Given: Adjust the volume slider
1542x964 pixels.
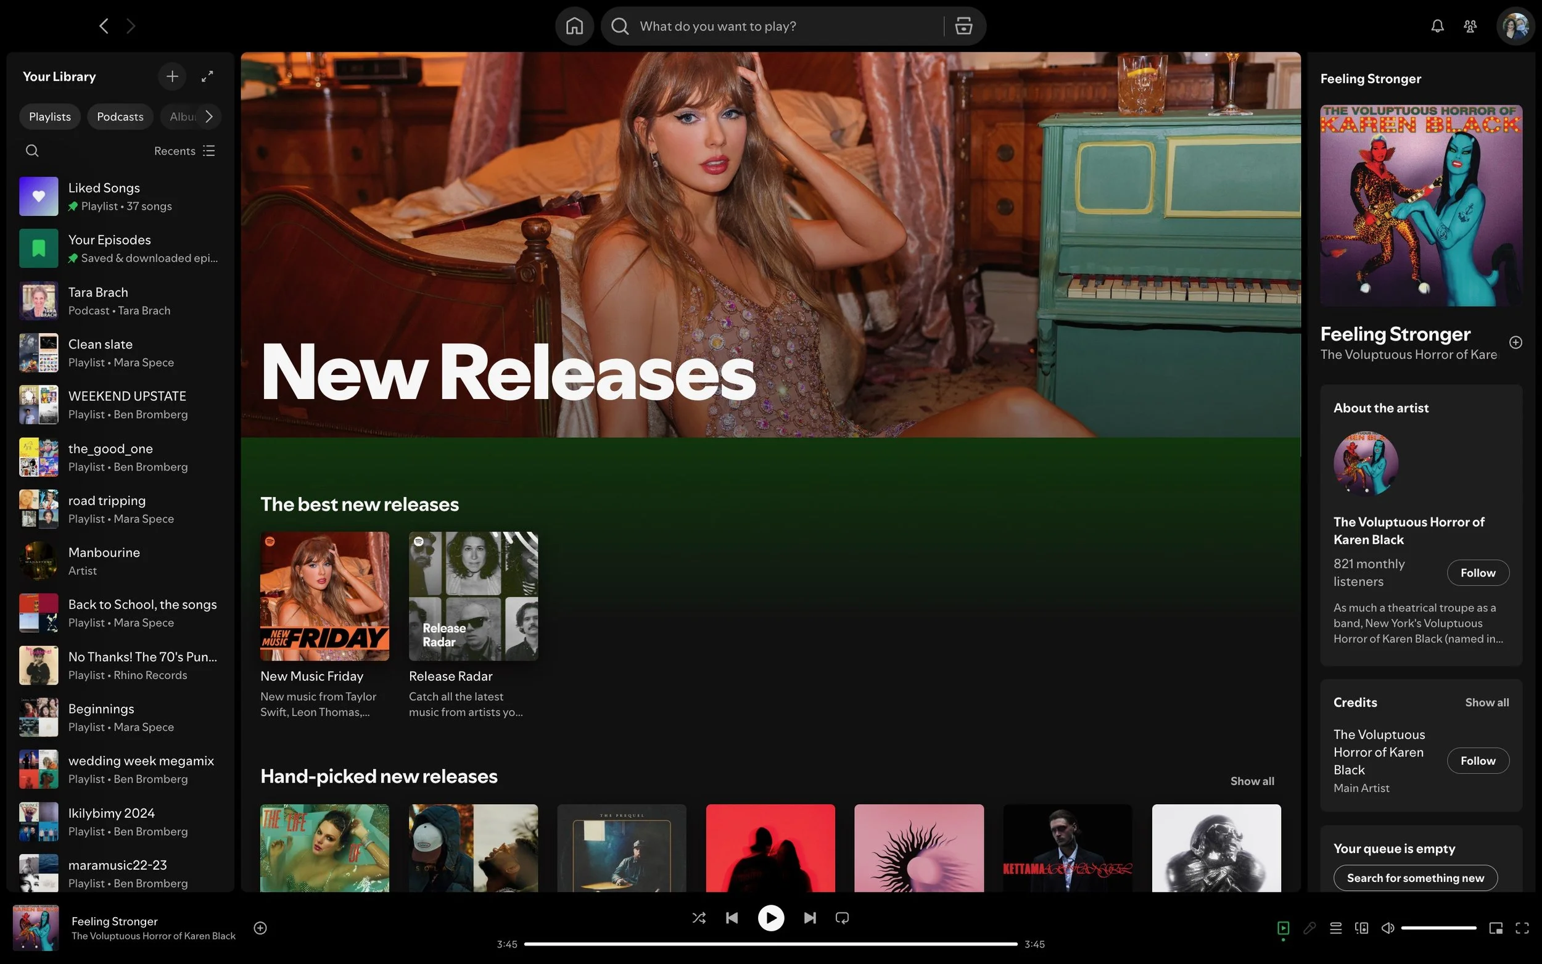Looking at the screenshot, I should [x=1438, y=928].
